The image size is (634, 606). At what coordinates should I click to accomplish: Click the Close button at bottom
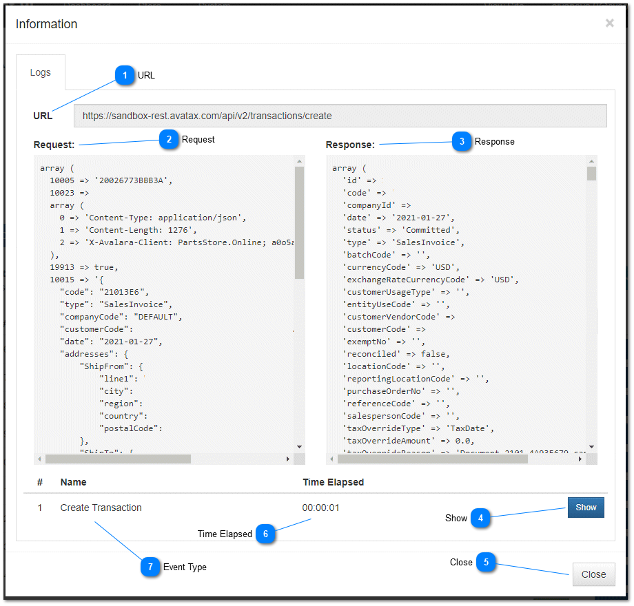point(593,574)
